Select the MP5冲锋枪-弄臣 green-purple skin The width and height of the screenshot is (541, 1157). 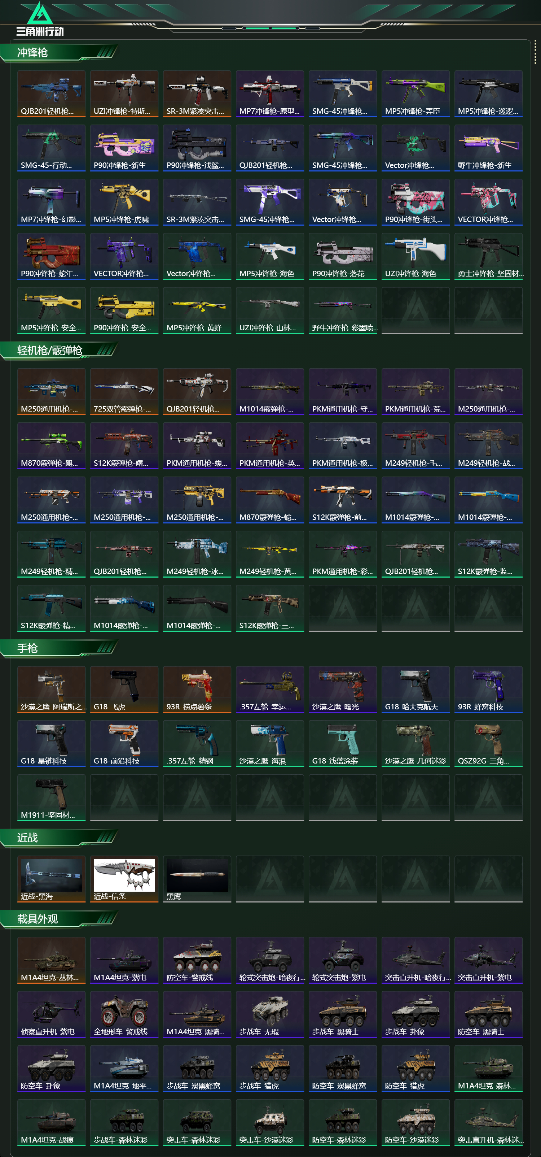pyautogui.click(x=415, y=94)
